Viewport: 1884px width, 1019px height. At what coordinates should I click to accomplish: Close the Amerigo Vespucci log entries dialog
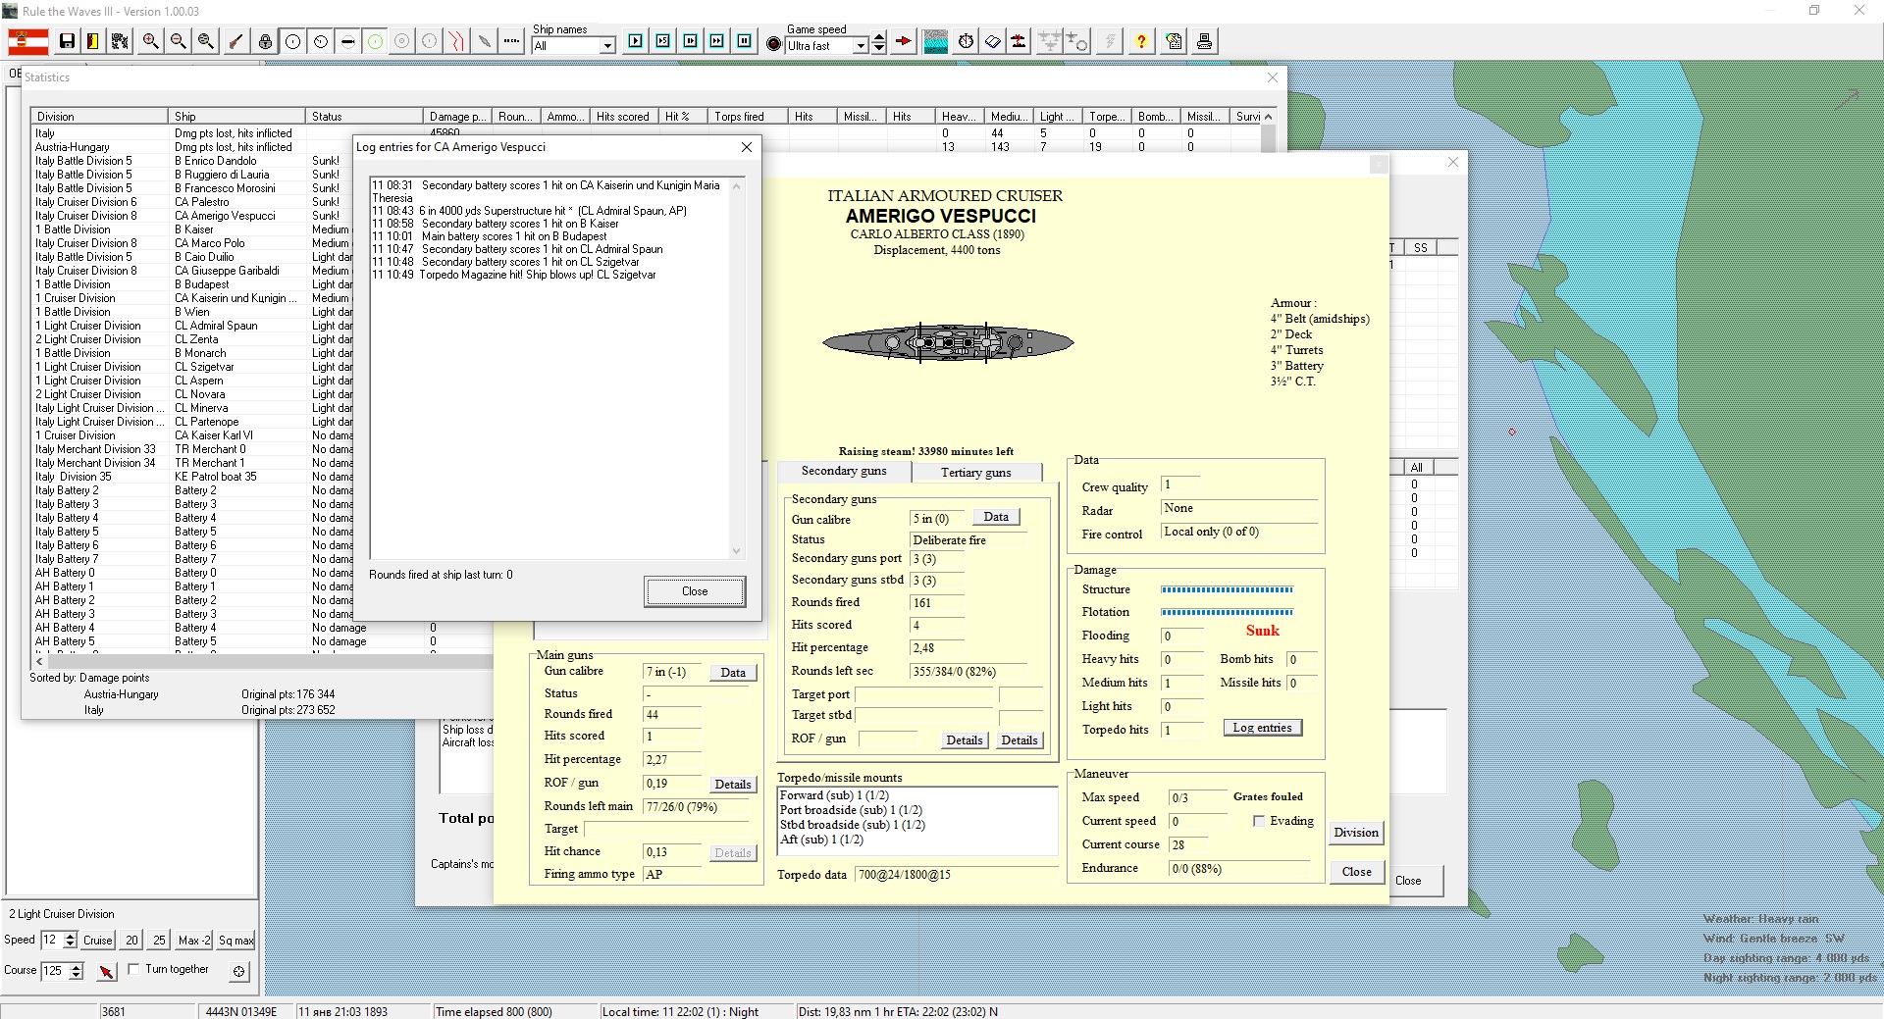[x=694, y=591]
